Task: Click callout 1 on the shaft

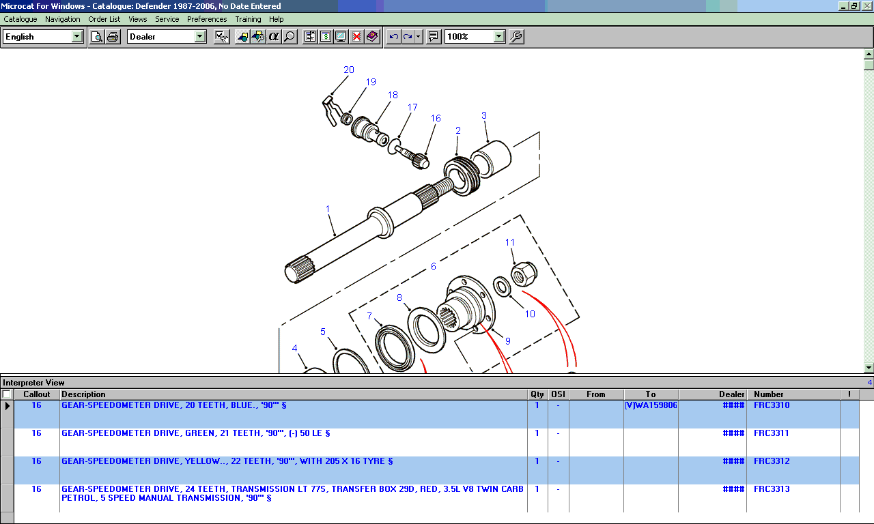Action: point(328,209)
